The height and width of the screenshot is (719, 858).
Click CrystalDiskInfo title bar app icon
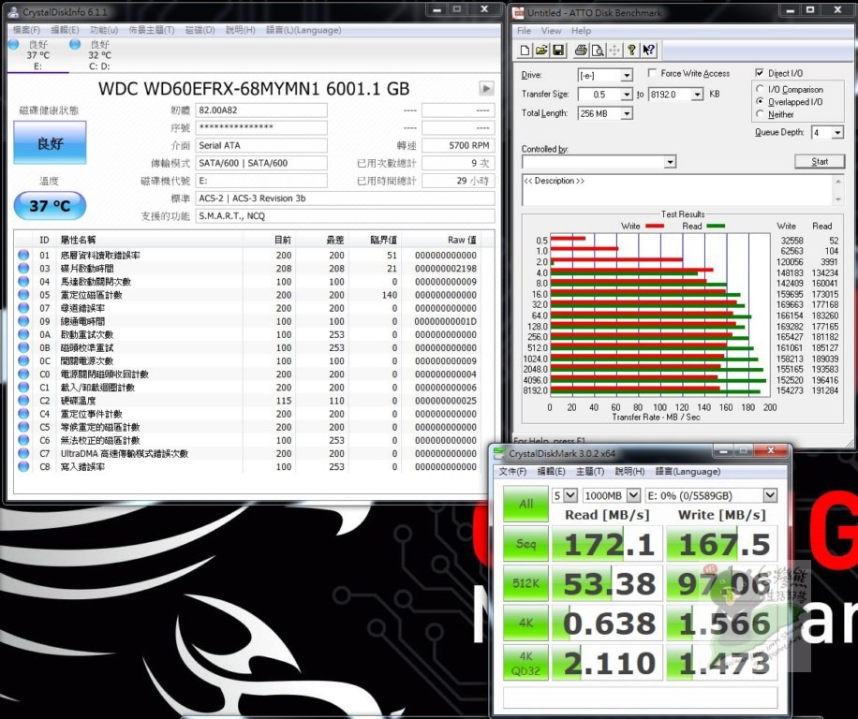tap(14, 11)
